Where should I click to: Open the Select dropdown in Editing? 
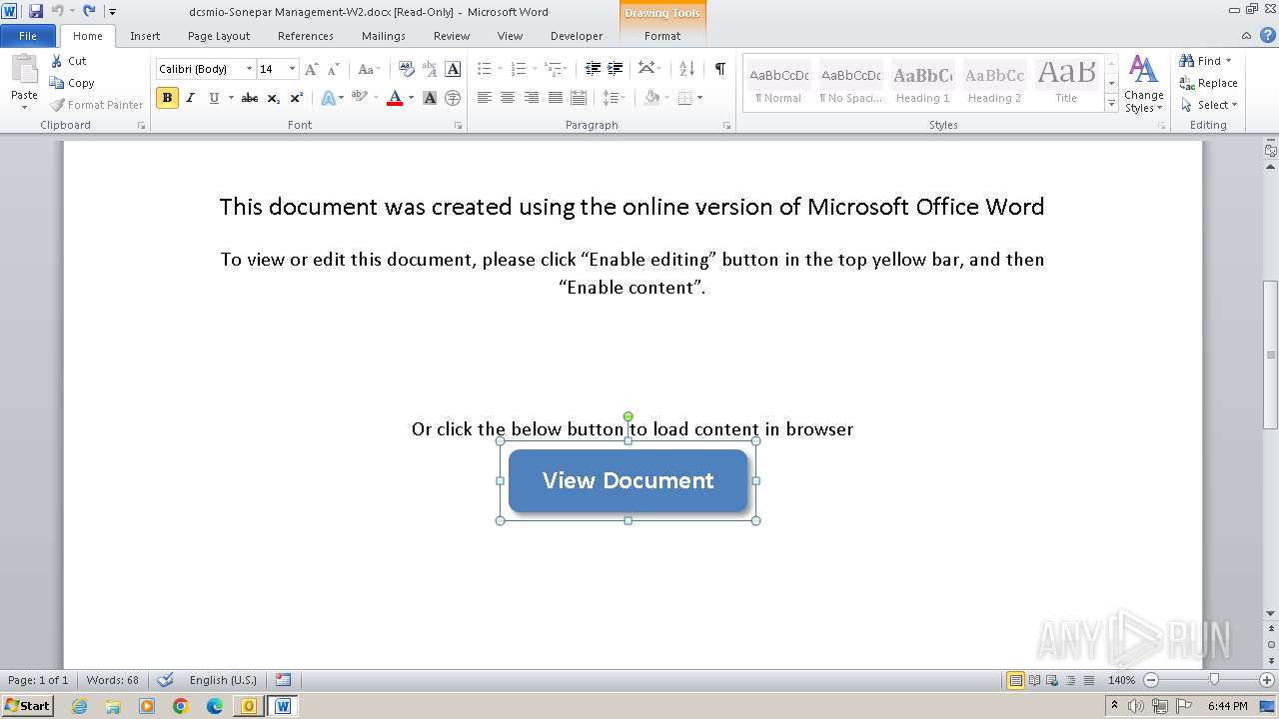(1208, 105)
